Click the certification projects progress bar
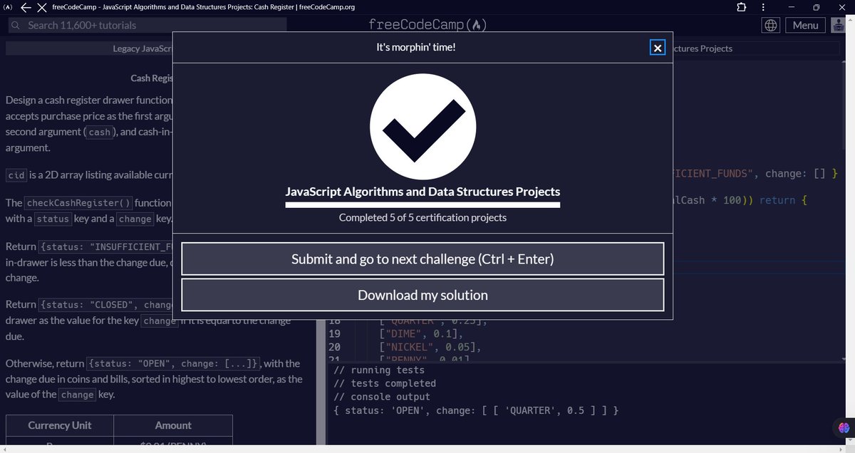This screenshot has height=453, width=855. tap(423, 205)
